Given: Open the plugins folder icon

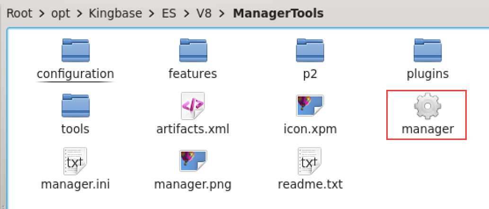Looking at the screenshot, I should click(x=427, y=51).
